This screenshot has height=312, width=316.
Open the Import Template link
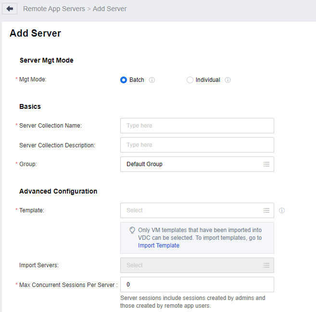(x=159, y=246)
